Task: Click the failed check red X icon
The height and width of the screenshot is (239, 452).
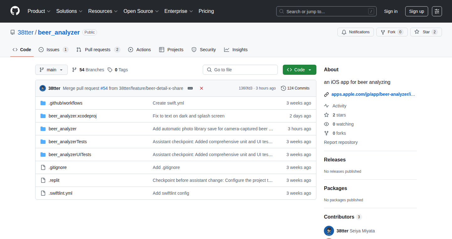Action: point(202,88)
